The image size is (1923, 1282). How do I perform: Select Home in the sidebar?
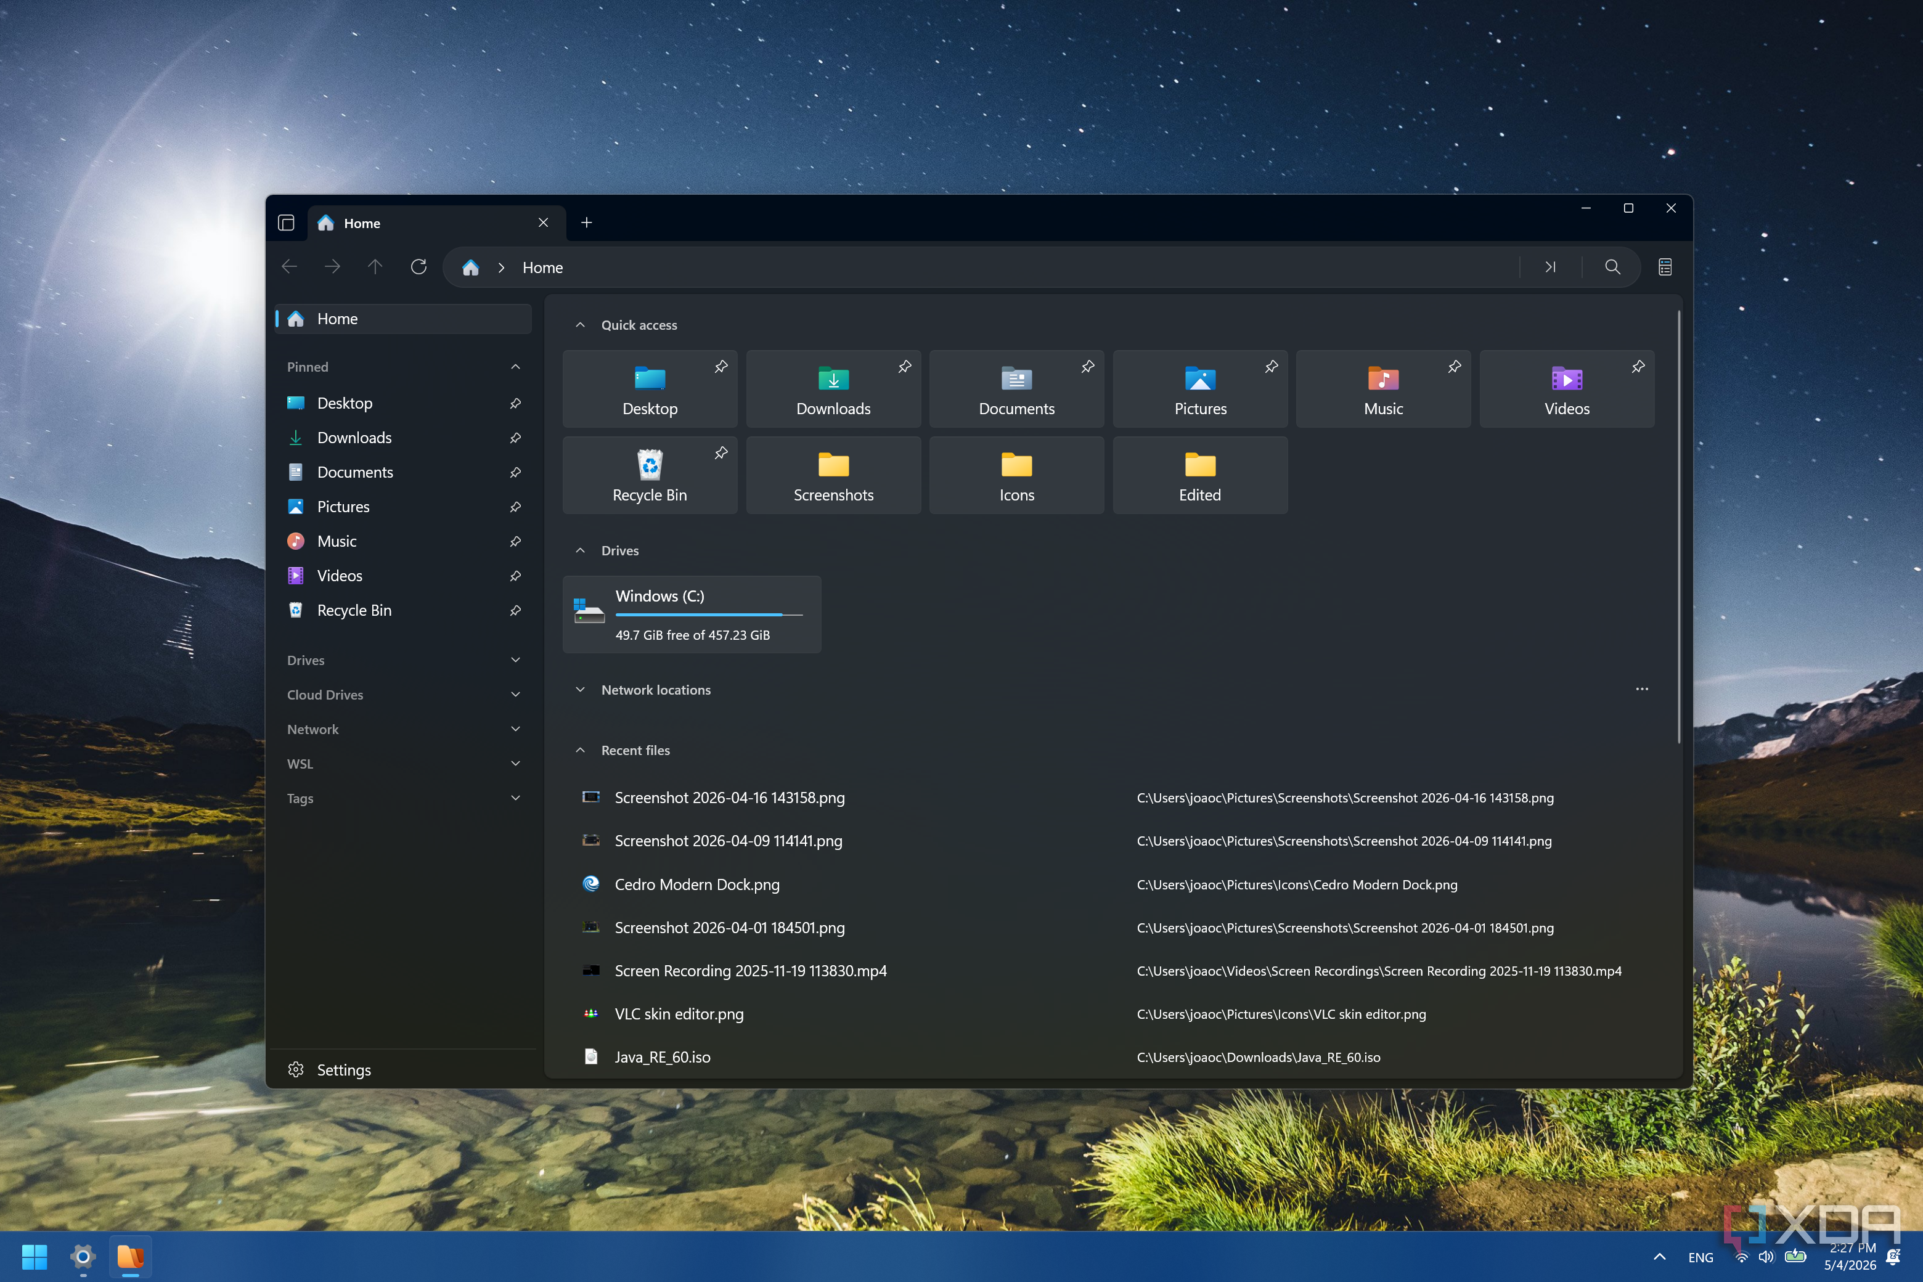[x=403, y=319]
